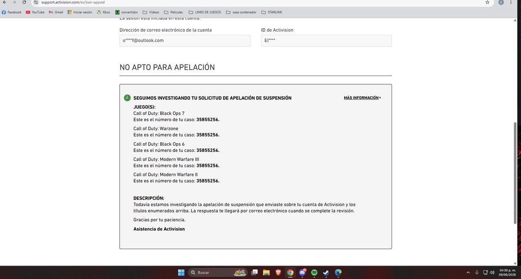Image resolution: width=521 pixels, height=279 pixels.
Task: Open site information icon beside the URL
Action: coord(36,2)
